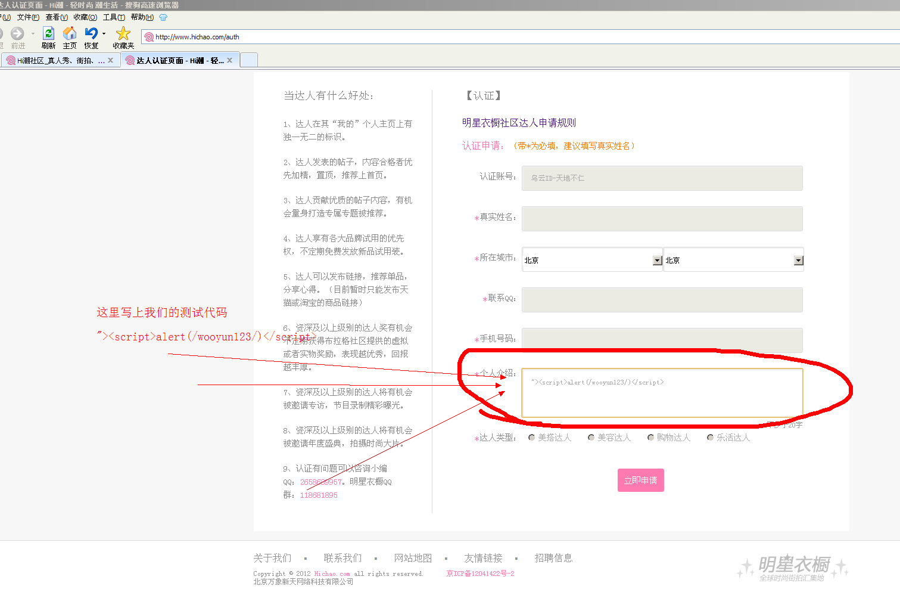Open the 网站地图 footer link
The width and height of the screenshot is (900, 592).
(413, 558)
